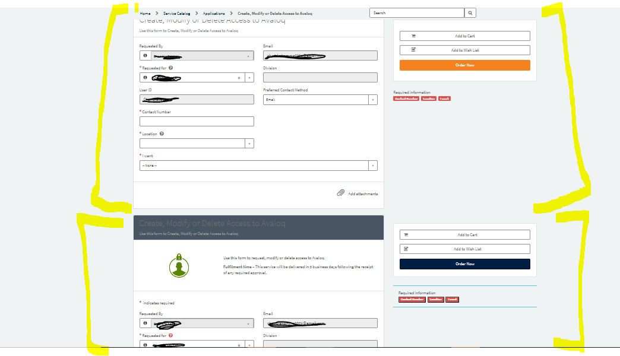Image resolution: width=620 pixels, height=356 pixels.
Task: Open the Location dropdown
Action: [x=197, y=144]
